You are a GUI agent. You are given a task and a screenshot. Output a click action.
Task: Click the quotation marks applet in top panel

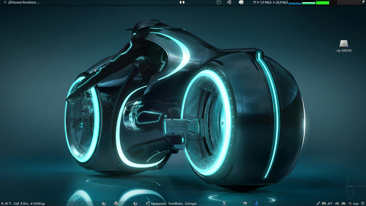pos(182,2)
